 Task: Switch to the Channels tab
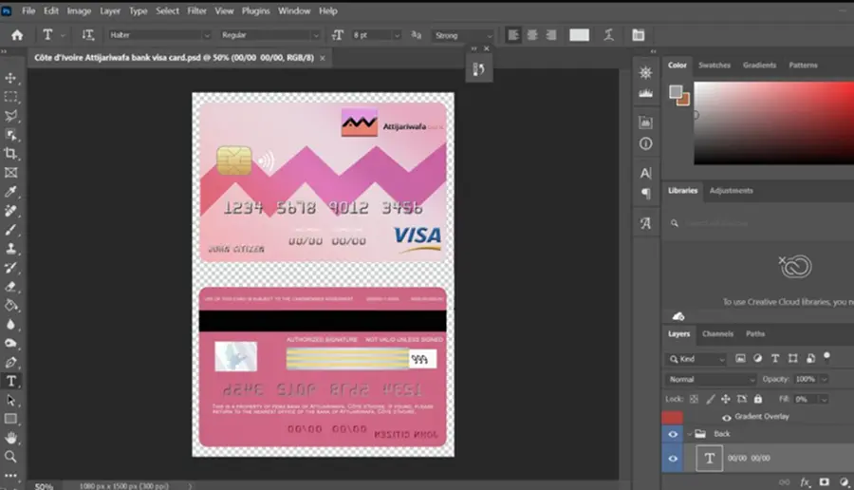717,333
